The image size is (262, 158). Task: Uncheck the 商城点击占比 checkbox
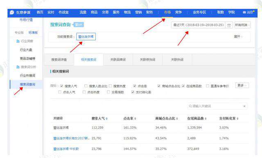coord(159,86)
